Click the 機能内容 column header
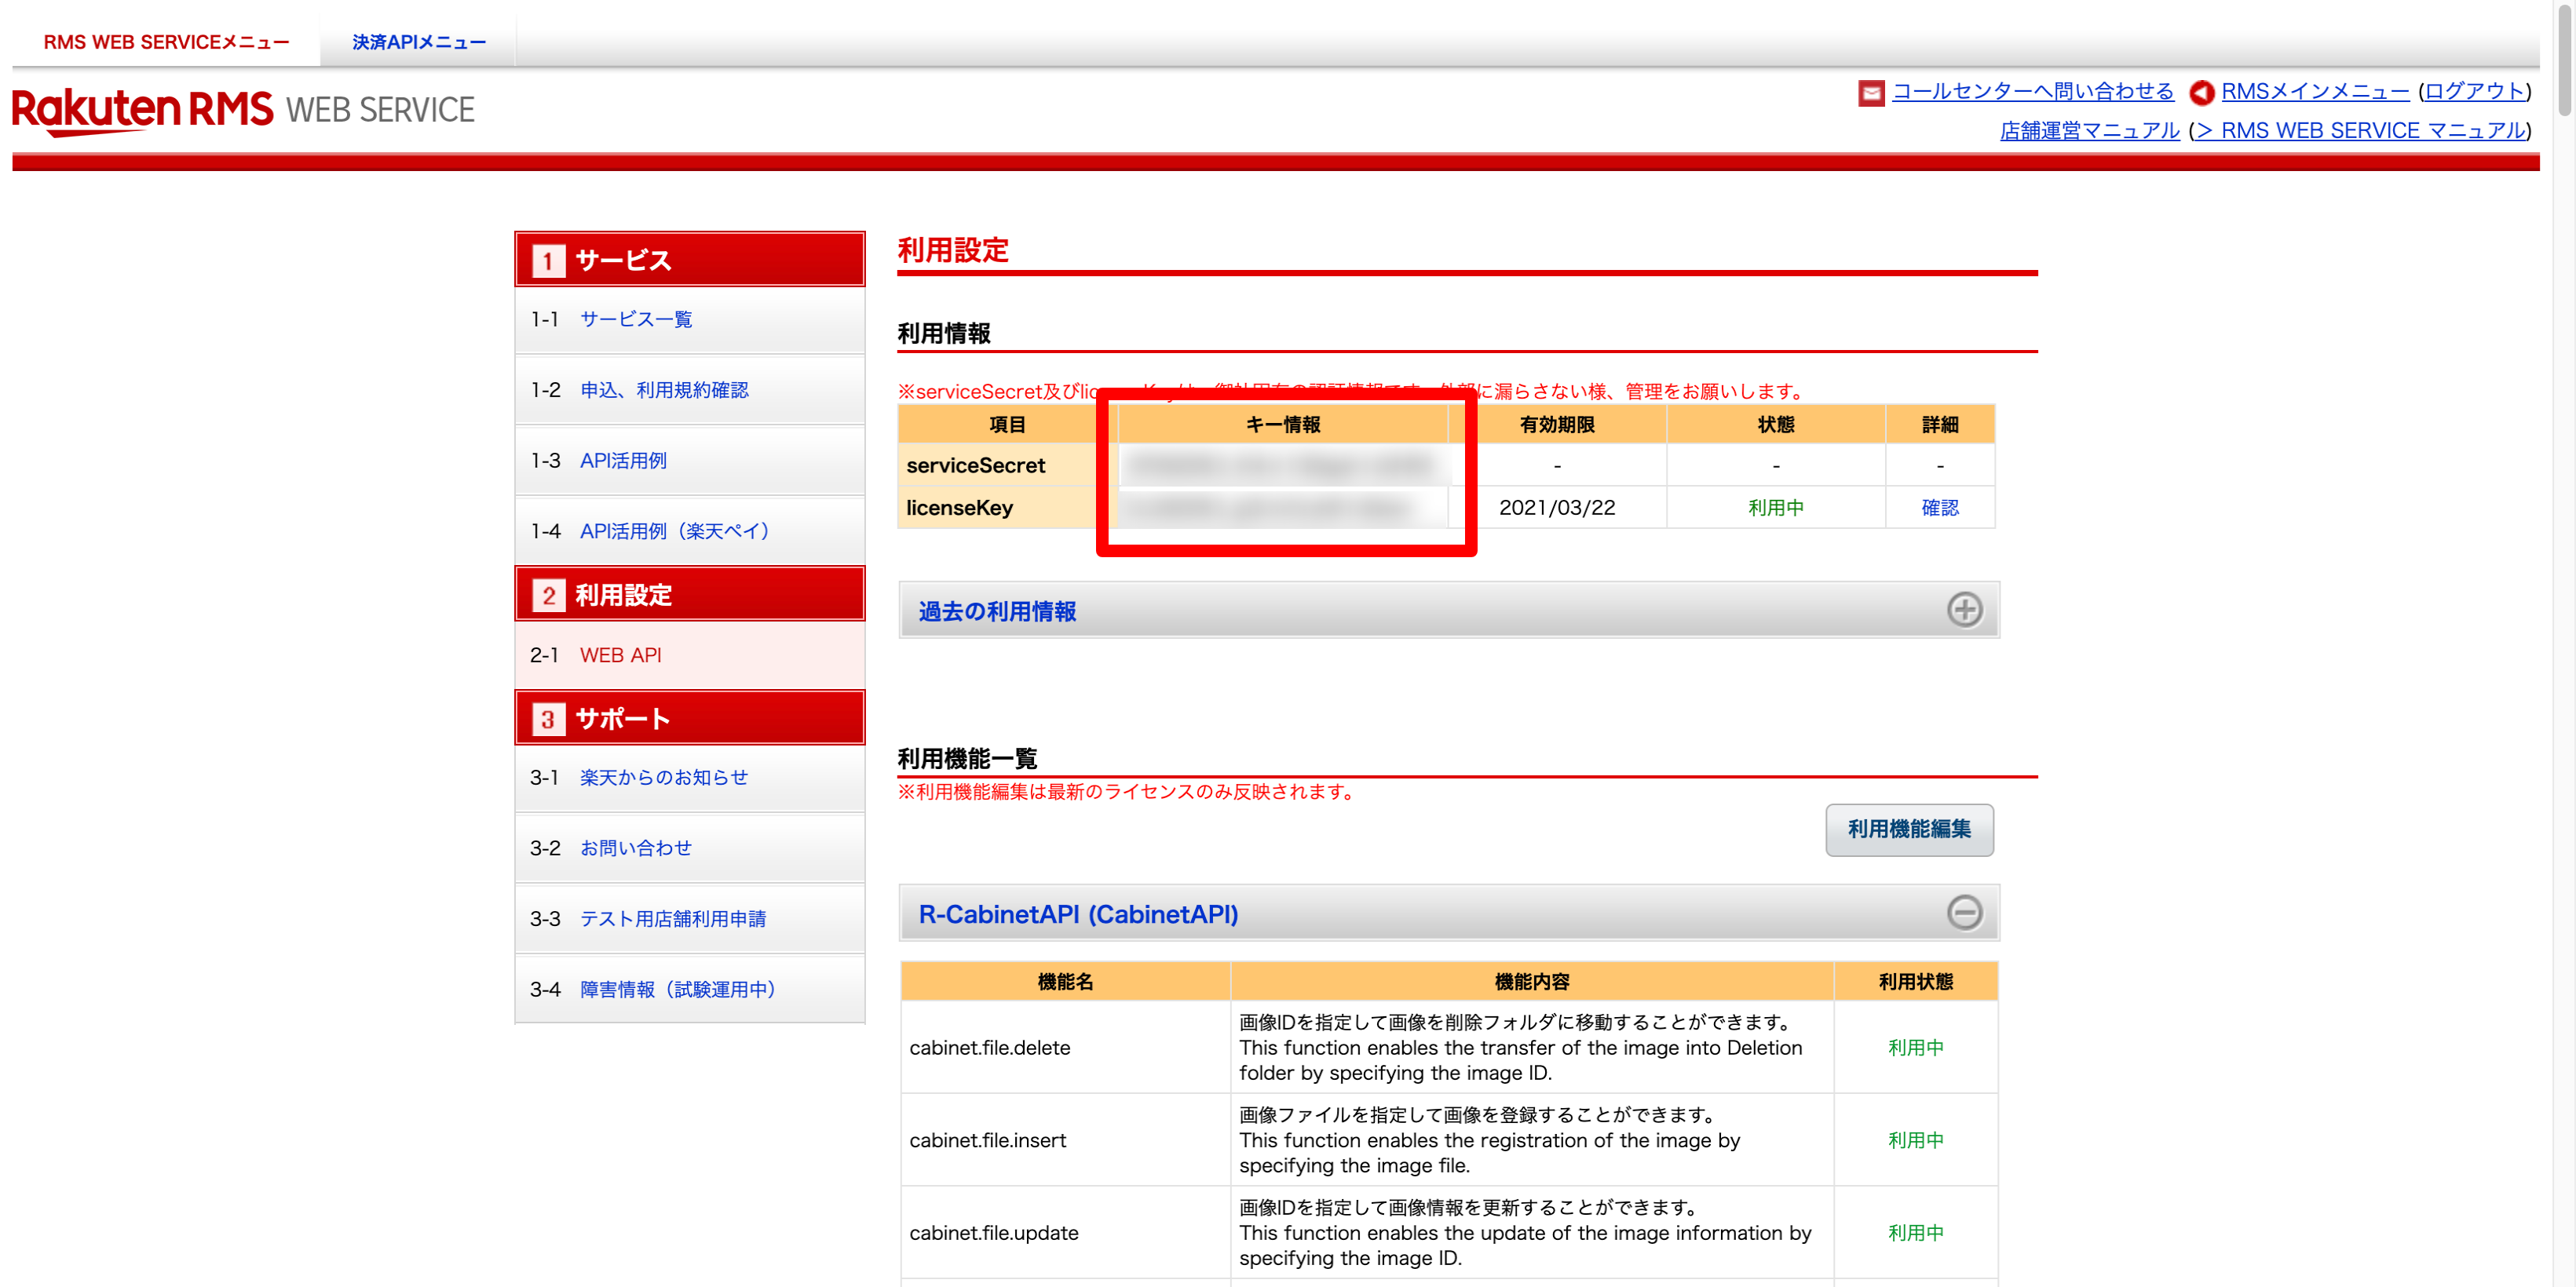 pyautogui.click(x=1532, y=983)
